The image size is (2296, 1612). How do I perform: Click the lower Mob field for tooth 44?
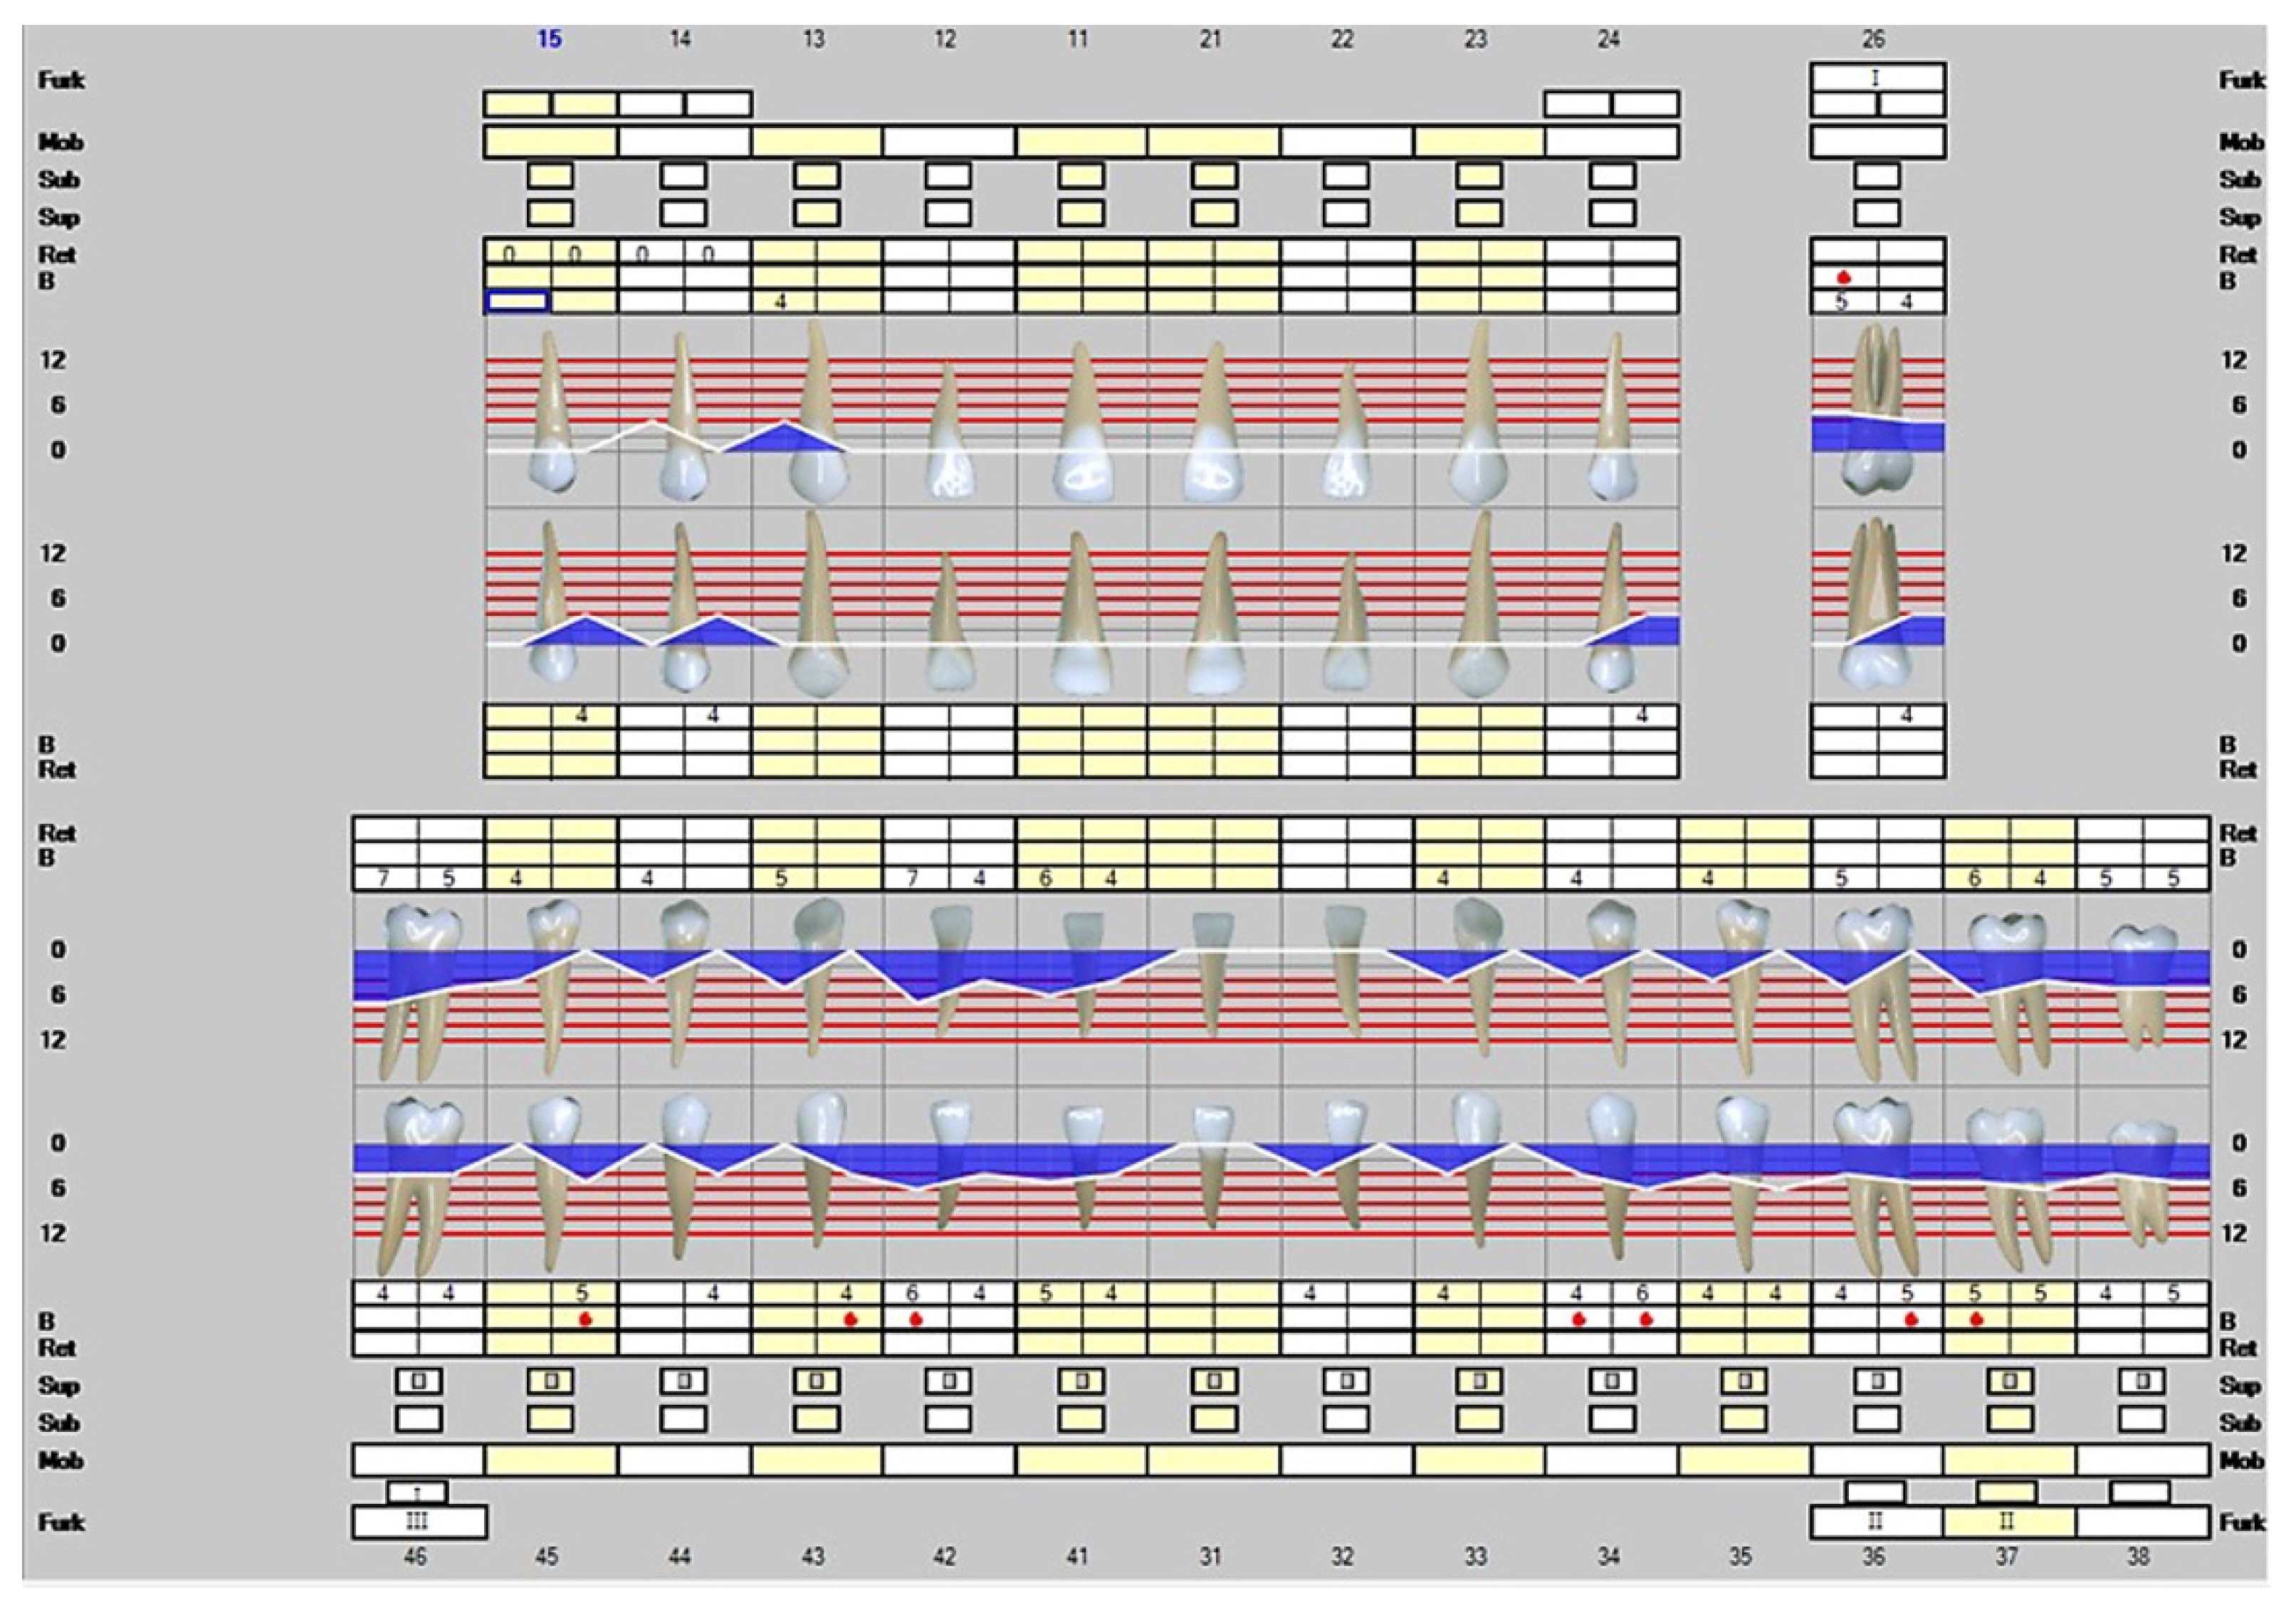[684, 1460]
